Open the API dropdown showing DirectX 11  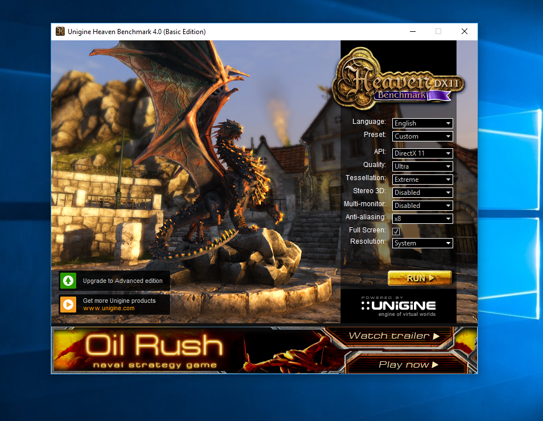click(x=422, y=153)
